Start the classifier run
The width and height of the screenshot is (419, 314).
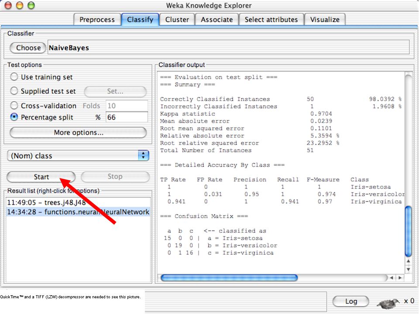click(x=41, y=177)
